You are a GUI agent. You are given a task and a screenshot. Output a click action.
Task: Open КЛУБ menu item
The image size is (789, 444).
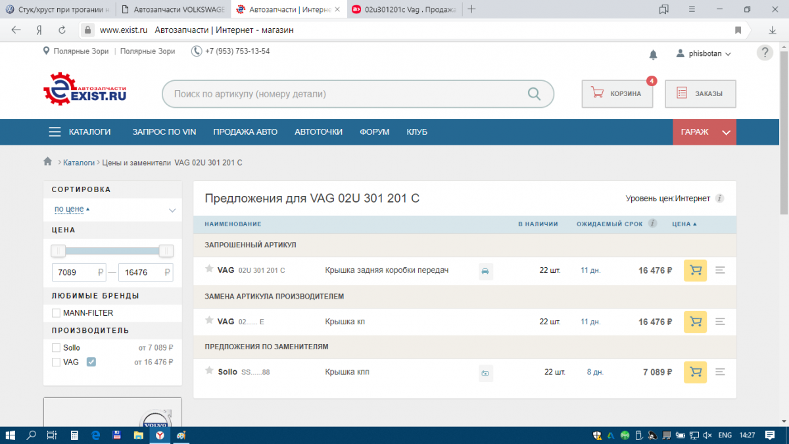point(417,132)
